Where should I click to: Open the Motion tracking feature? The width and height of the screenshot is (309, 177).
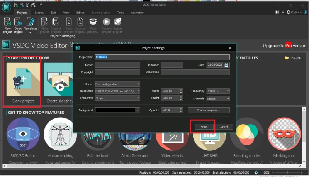pos(60,134)
